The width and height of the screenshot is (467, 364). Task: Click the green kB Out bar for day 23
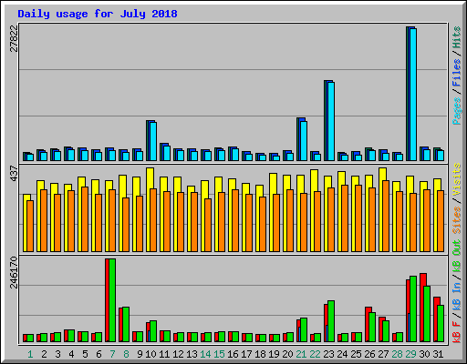(x=331, y=321)
